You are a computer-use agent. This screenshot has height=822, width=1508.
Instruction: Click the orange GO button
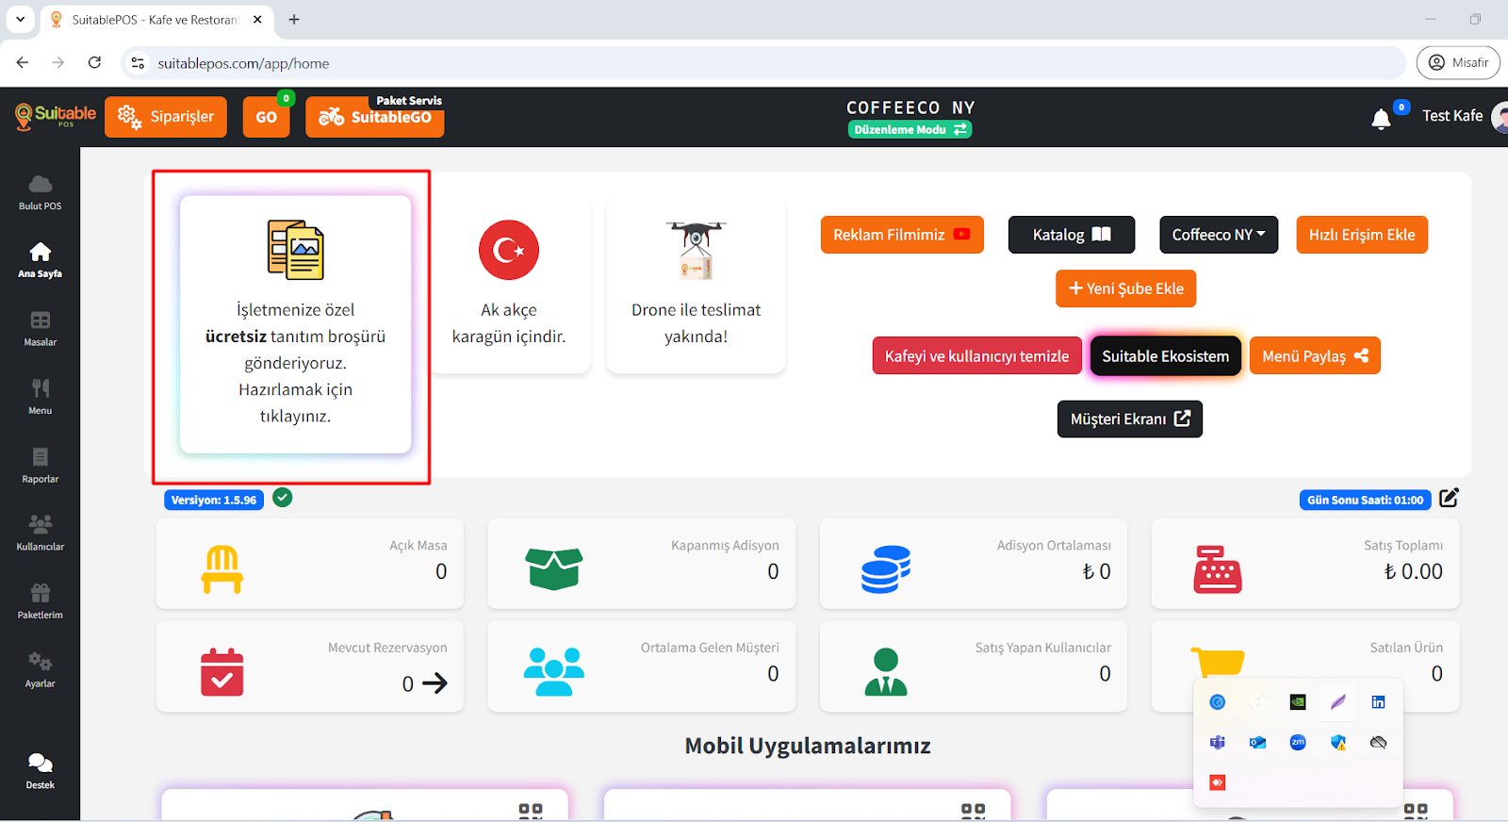(x=267, y=117)
